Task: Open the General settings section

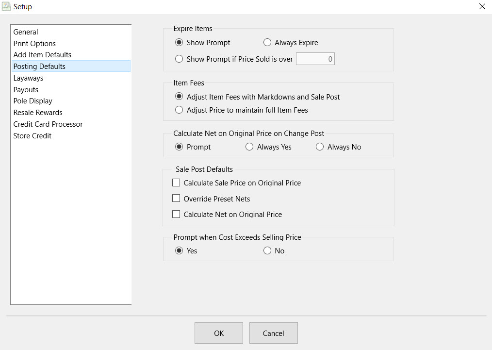Action: click(26, 32)
